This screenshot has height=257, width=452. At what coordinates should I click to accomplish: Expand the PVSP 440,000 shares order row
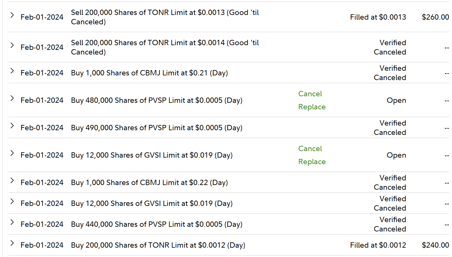[12, 222]
